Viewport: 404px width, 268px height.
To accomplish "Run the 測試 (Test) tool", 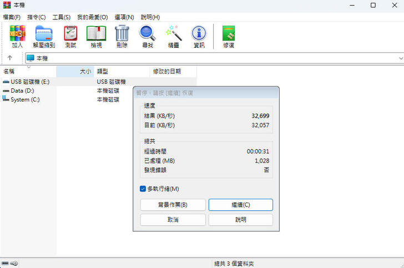I will pyautogui.click(x=70, y=36).
